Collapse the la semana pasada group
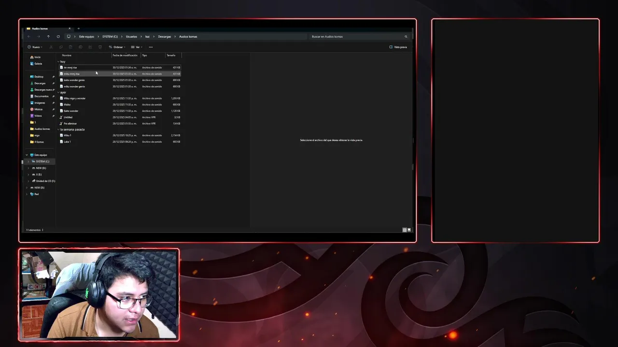 tap(58, 130)
